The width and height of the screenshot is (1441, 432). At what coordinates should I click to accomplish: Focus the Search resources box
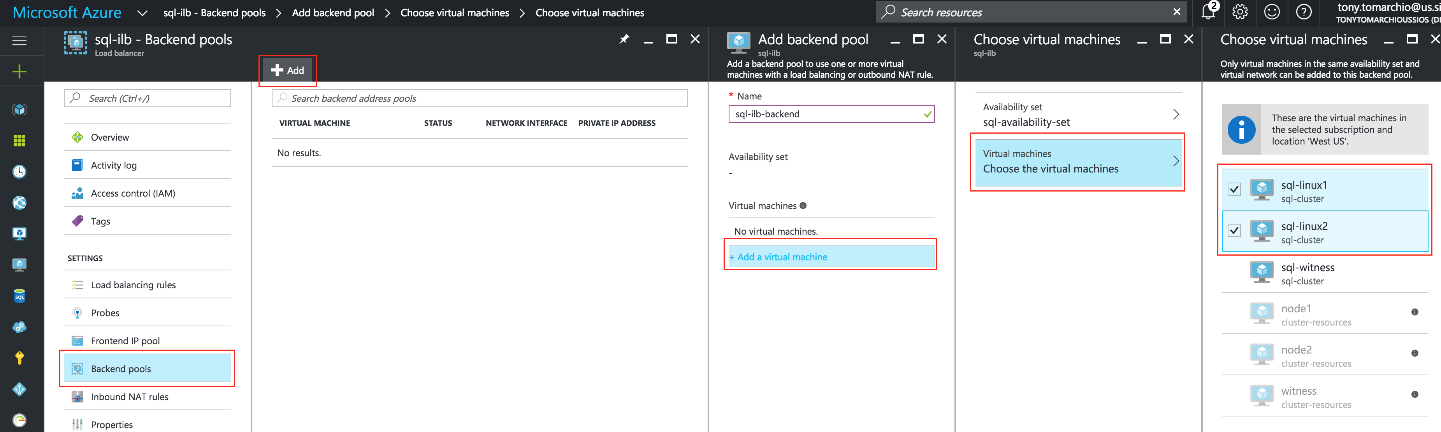click(1031, 12)
